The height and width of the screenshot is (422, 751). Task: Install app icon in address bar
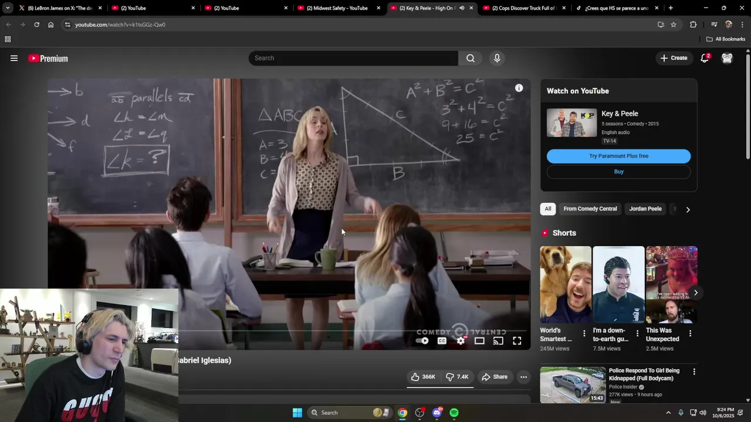pyautogui.click(x=661, y=25)
